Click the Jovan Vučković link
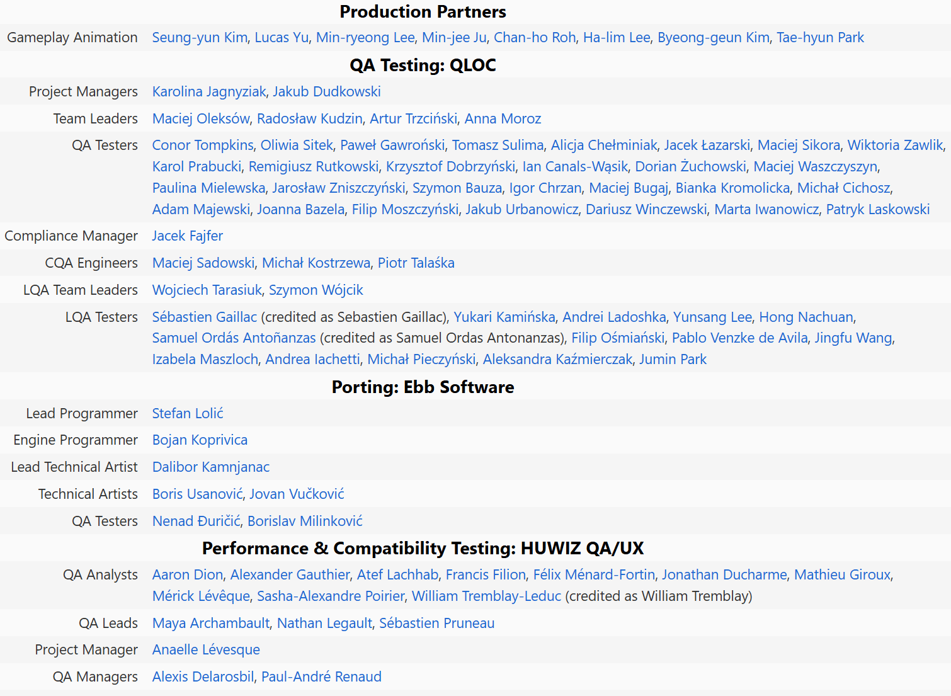 click(297, 494)
